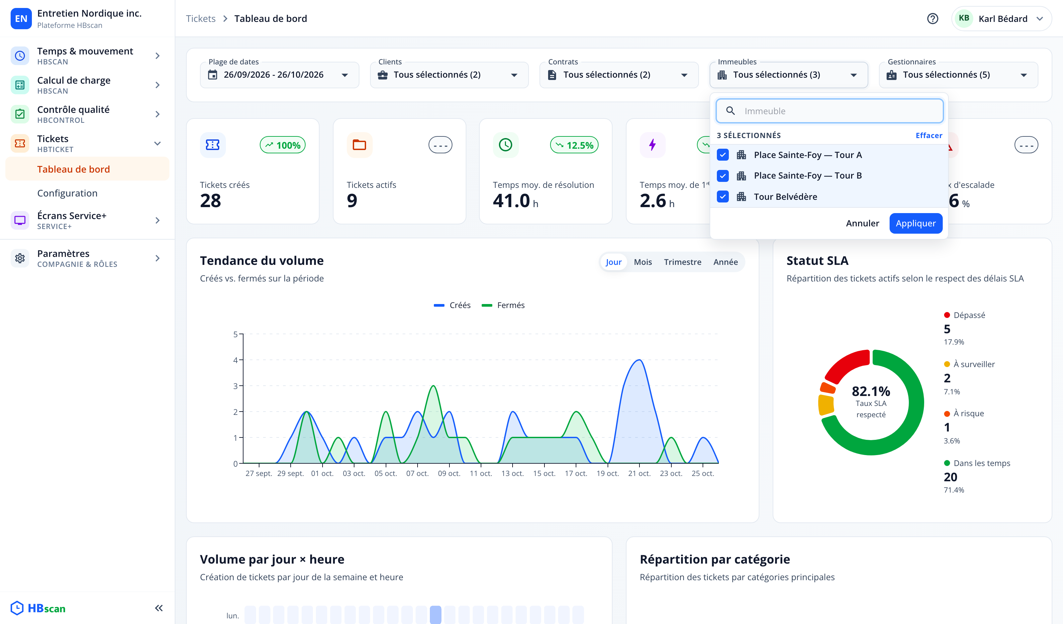This screenshot has width=1063, height=624.
Task: Click the HBscan logo in sidebar footer
Action: [38, 607]
